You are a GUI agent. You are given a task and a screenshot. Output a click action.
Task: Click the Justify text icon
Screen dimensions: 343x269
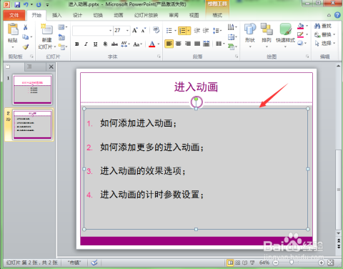197,44
